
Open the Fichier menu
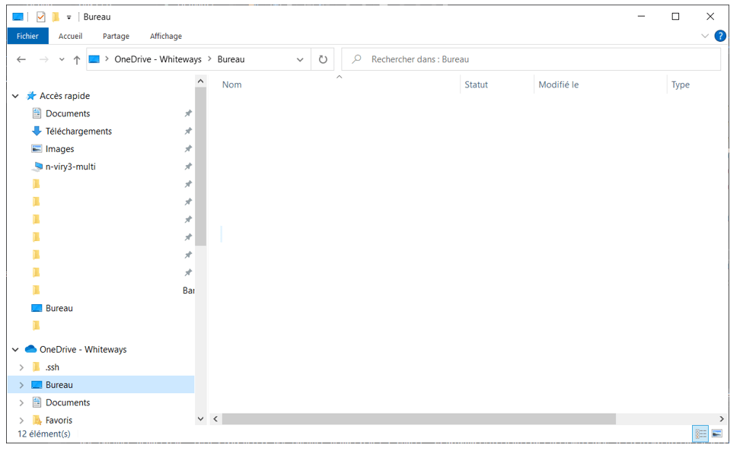coord(27,36)
